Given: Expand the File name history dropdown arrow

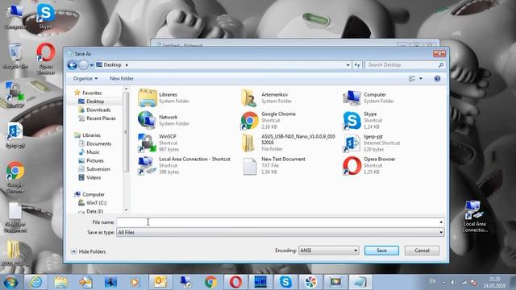Looking at the screenshot, I should (441, 222).
